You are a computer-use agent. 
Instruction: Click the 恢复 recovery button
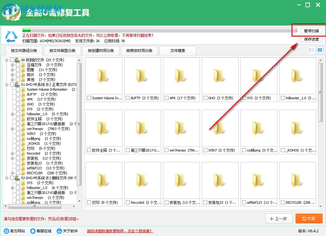tap(309, 218)
